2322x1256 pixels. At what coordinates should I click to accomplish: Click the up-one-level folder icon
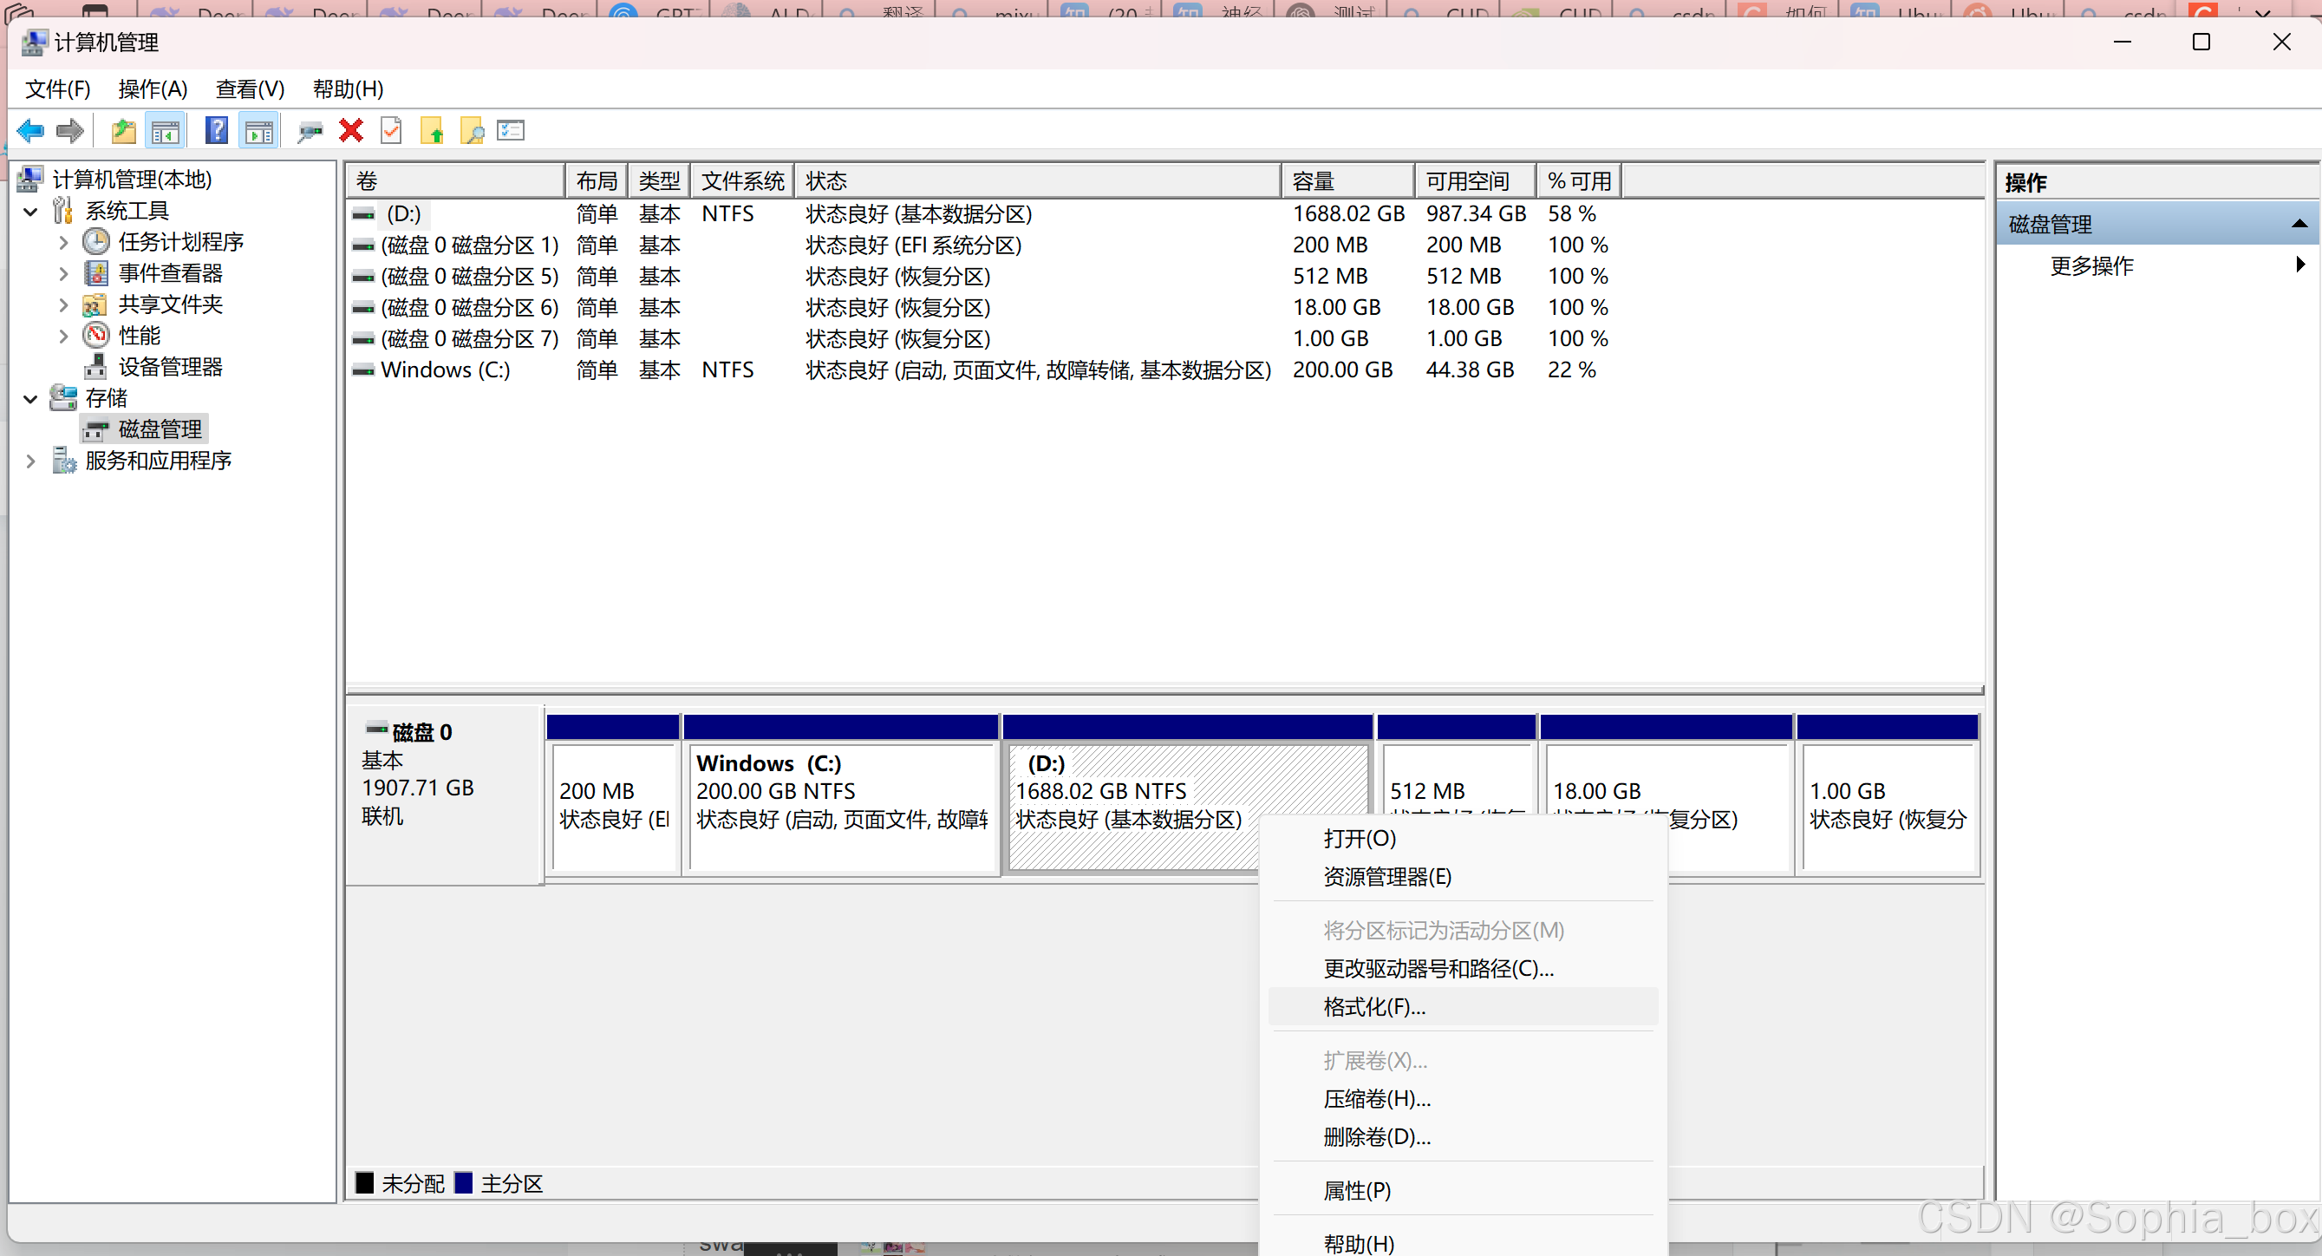coord(122,132)
